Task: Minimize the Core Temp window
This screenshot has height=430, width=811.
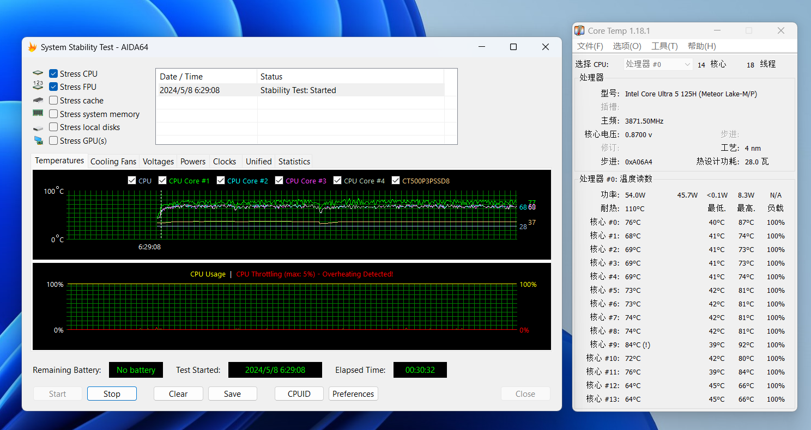Action: pyautogui.click(x=717, y=31)
